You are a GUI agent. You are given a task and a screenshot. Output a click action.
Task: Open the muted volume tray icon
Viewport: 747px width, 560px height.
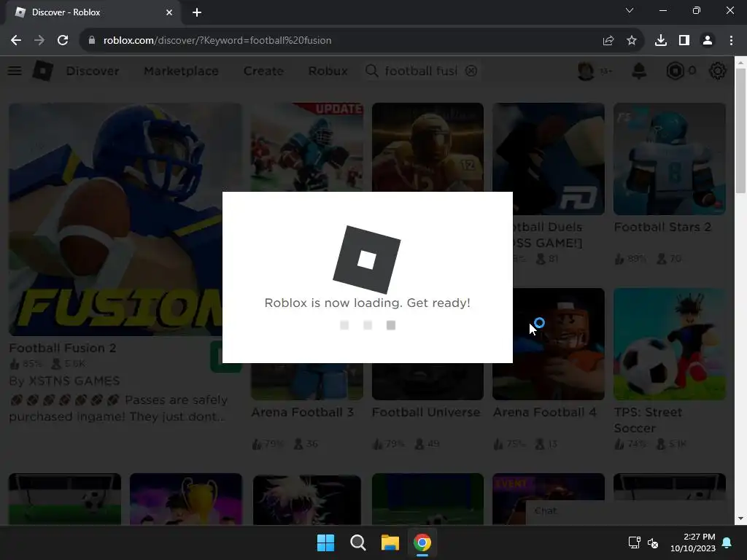(653, 542)
